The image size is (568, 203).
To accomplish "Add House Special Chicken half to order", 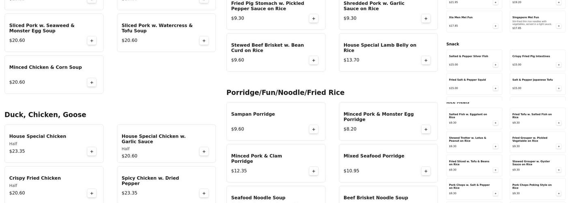I will click(92, 151).
